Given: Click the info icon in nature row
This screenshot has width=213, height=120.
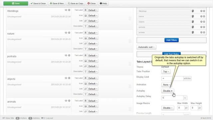Looking at the screenshot, I should (x=69, y=33).
